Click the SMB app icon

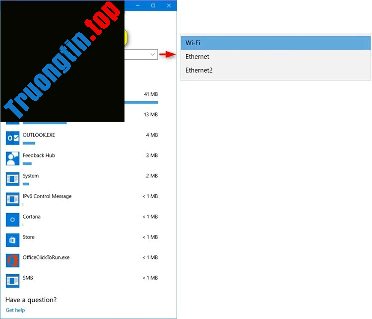[x=12, y=281]
